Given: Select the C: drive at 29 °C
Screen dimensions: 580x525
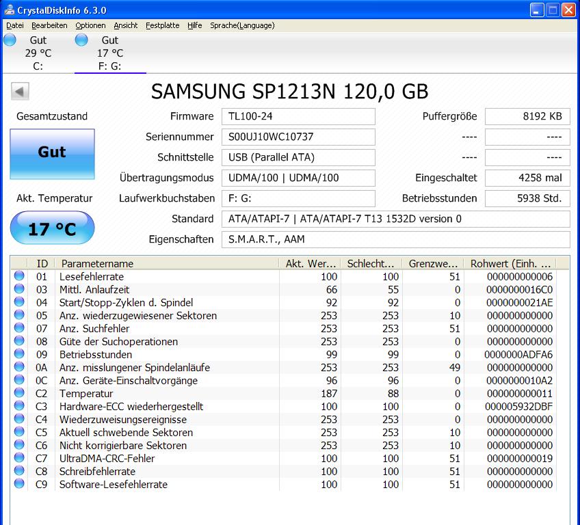Looking at the screenshot, I should pos(37,53).
